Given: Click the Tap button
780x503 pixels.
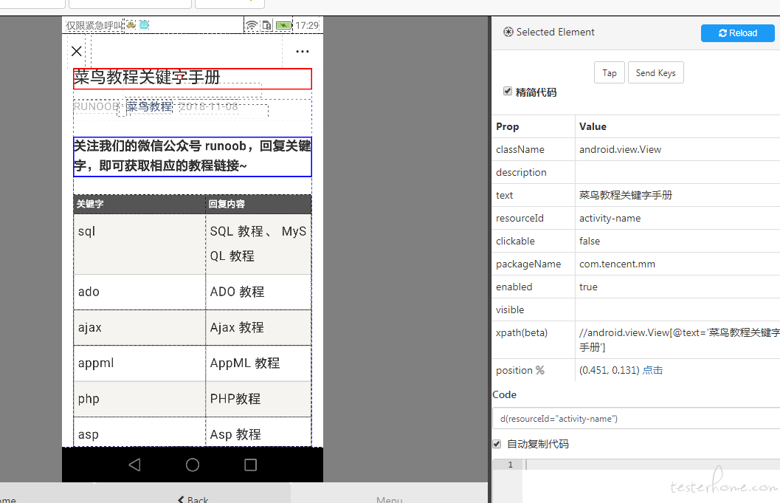Looking at the screenshot, I should (x=610, y=72).
